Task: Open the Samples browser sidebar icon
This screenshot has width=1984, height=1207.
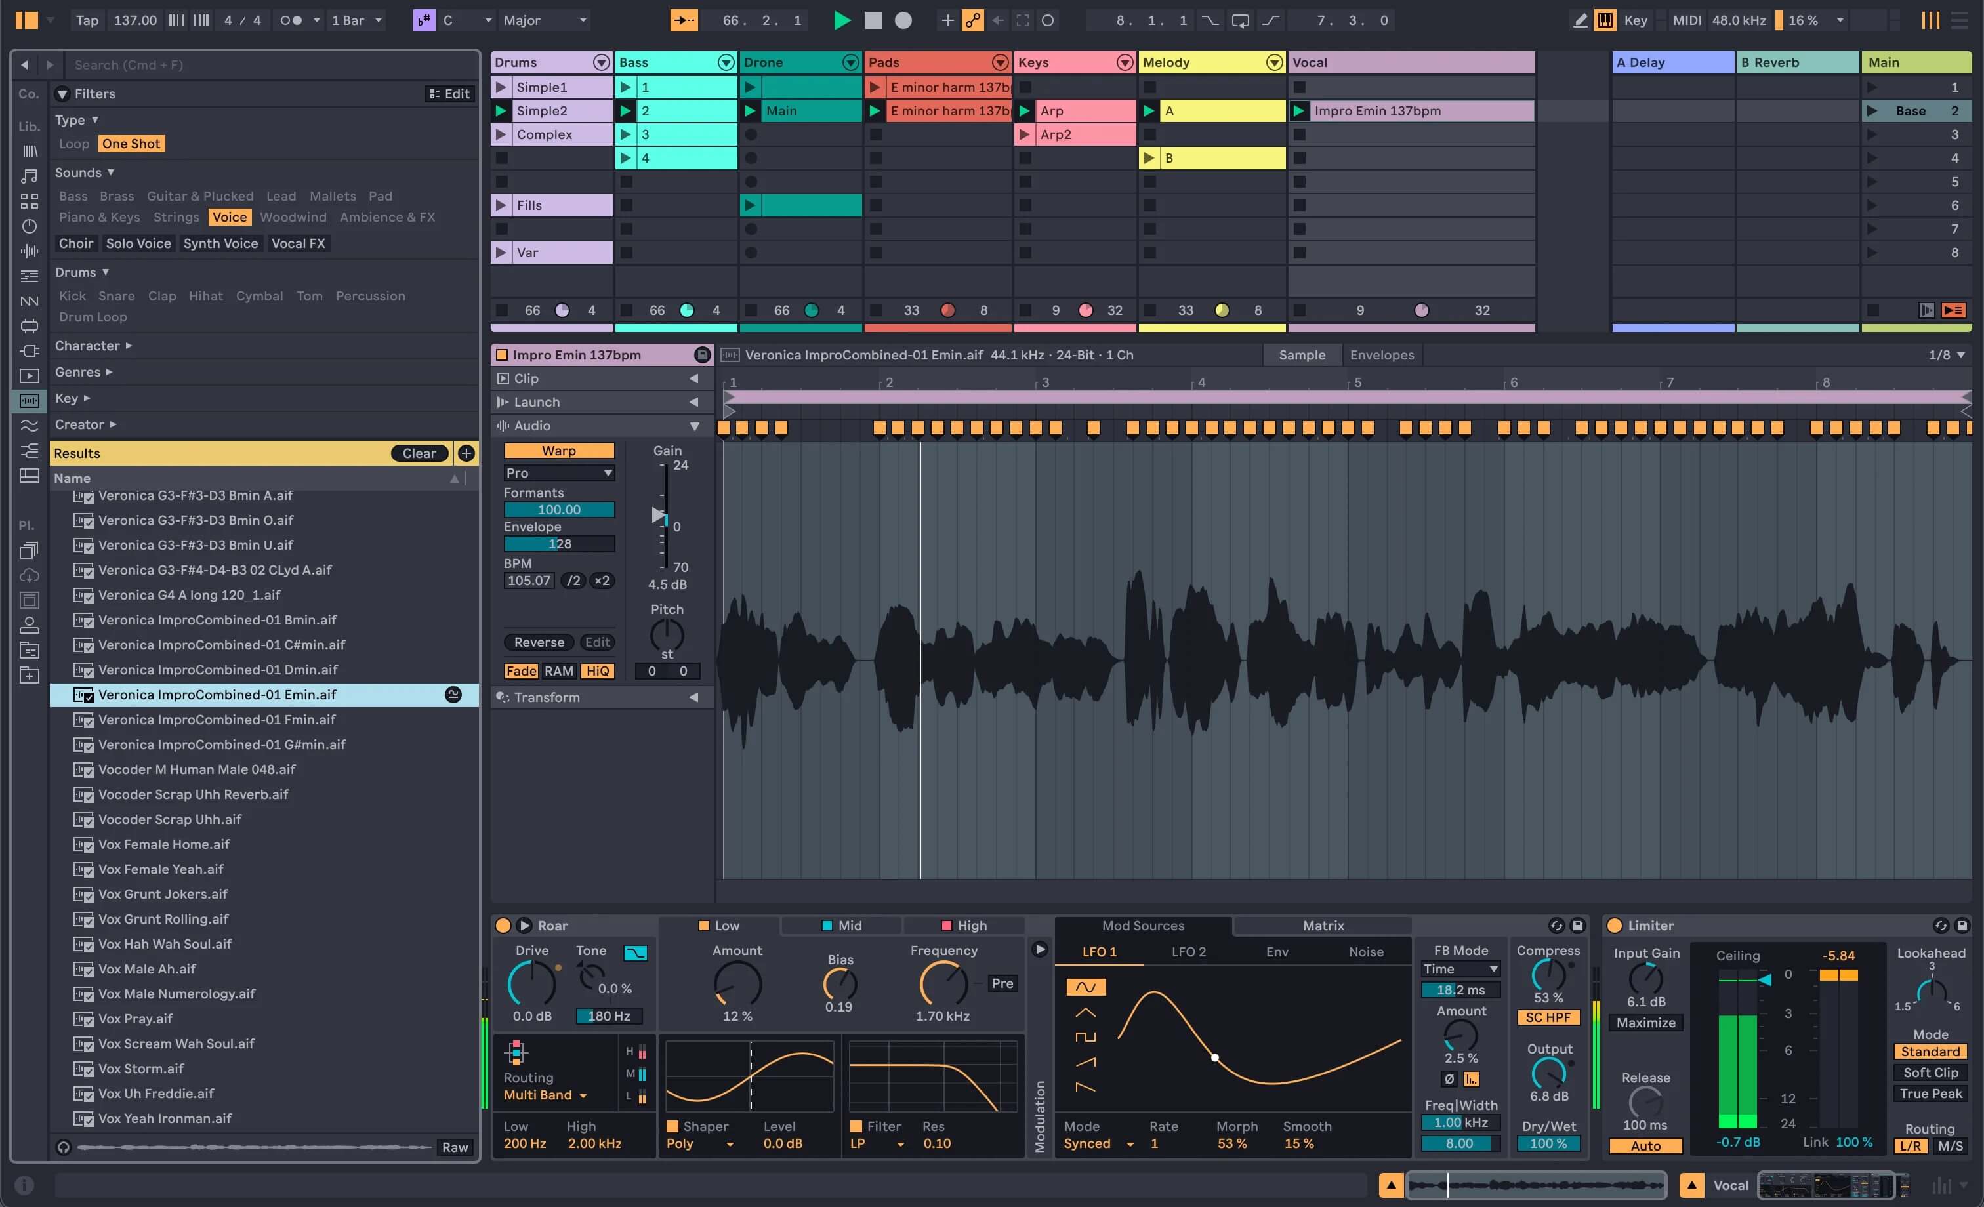Action: click(29, 400)
